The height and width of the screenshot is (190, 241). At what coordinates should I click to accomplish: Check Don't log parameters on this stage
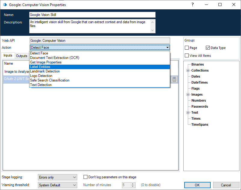[x=85, y=177]
